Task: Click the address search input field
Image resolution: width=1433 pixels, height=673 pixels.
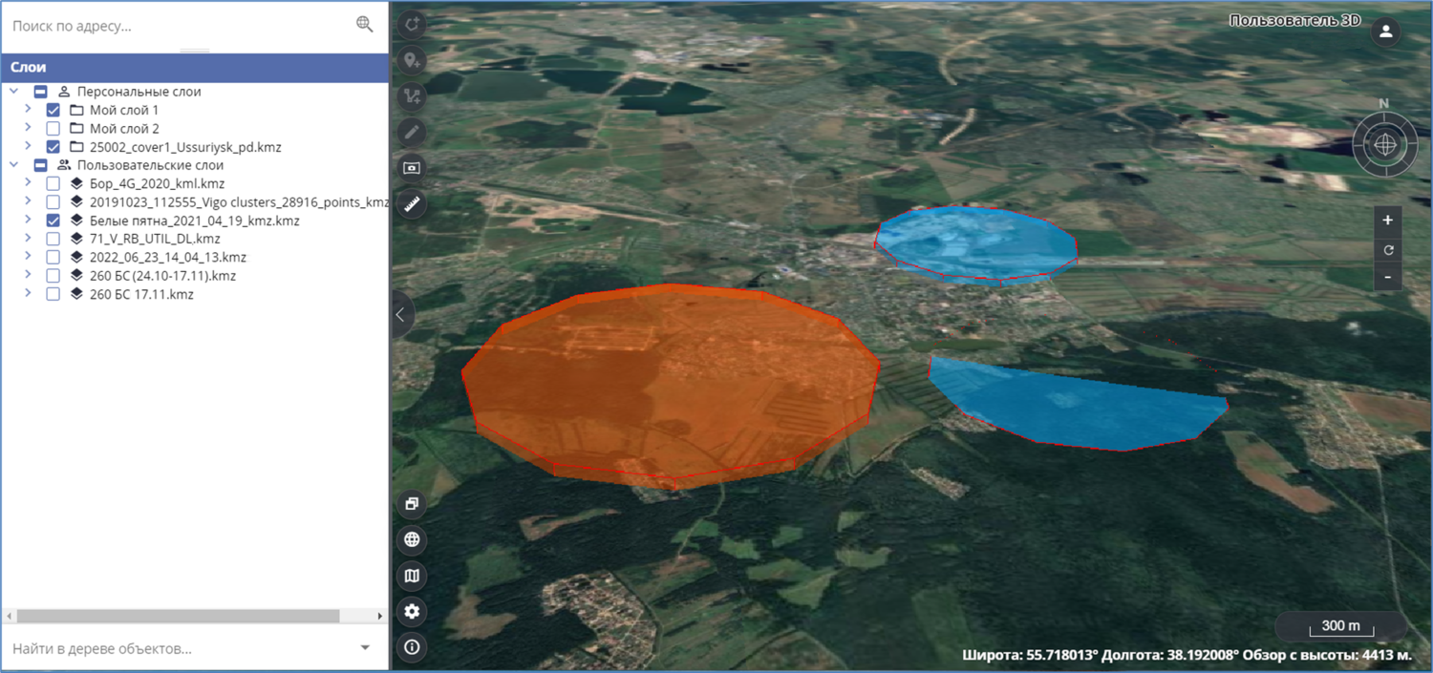Action: [x=177, y=26]
